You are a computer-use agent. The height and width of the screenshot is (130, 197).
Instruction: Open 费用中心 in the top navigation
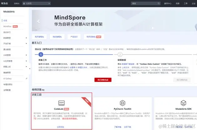point(168,3)
